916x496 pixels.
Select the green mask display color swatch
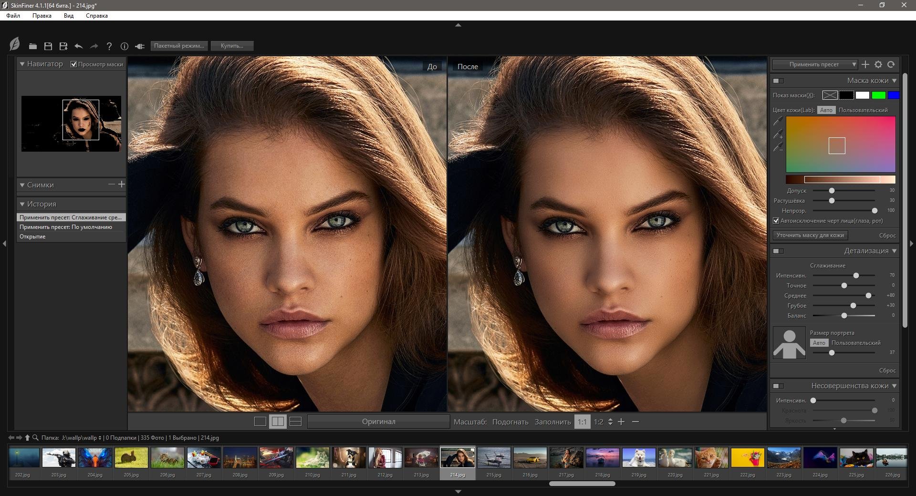pyautogui.click(x=878, y=95)
